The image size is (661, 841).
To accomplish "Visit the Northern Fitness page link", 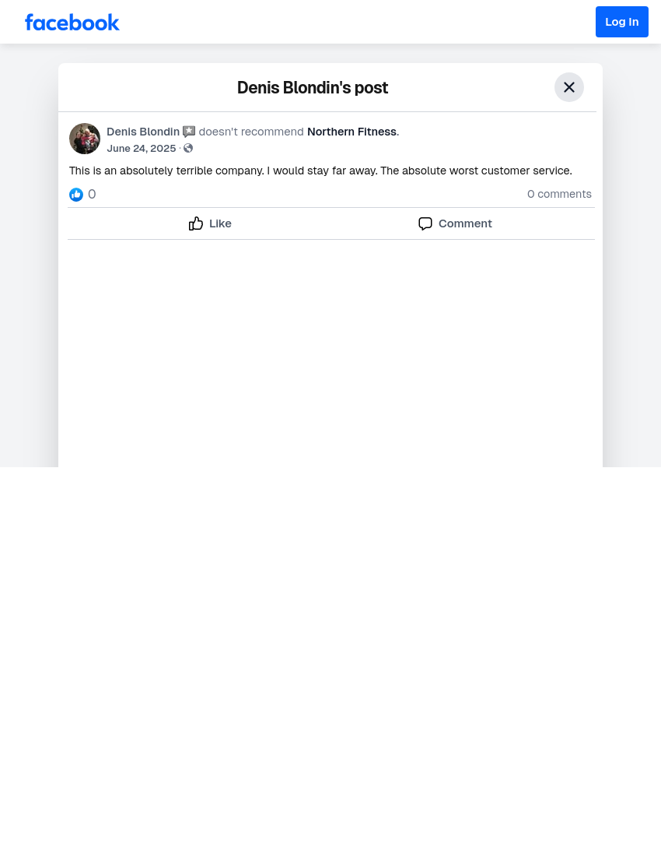I will click(x=352, y=132).
